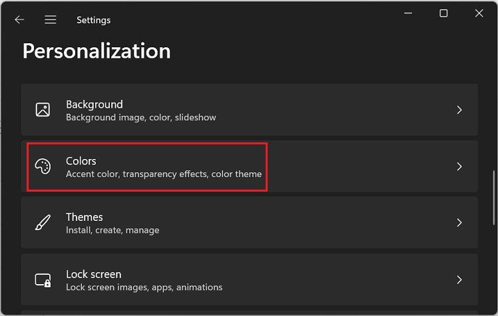Click the back arrow in Settings
The image size is (498, 316).
(19, 20)
